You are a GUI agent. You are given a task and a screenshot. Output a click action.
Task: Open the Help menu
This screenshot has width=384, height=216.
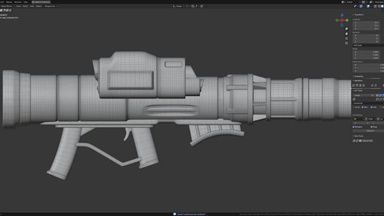[26, 2]
